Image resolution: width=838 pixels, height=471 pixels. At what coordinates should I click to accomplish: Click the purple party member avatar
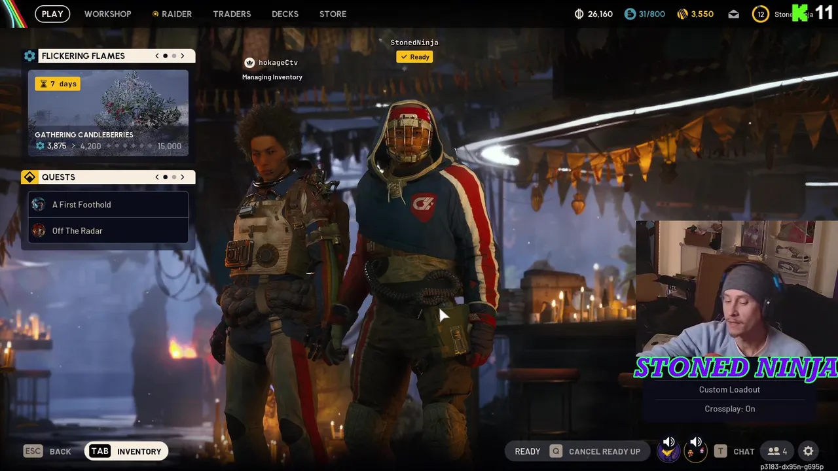(668, 451)
